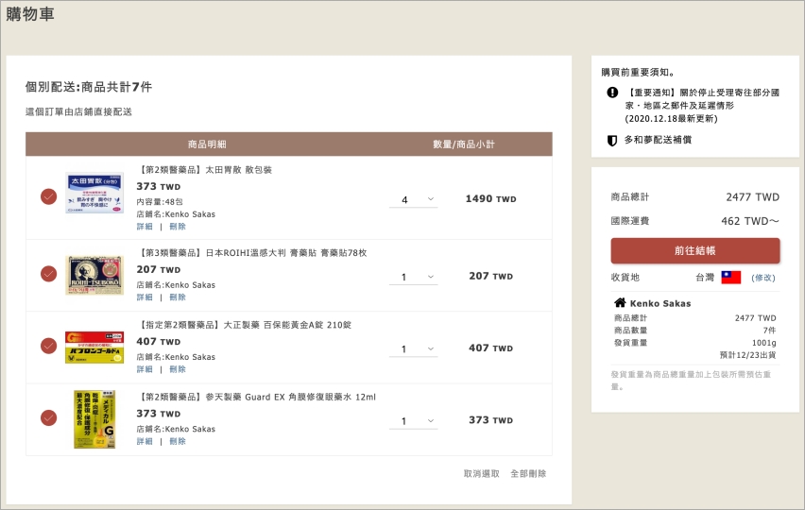
Task: Click 修改 to change shipping destination
Action: tap(762, 278)
